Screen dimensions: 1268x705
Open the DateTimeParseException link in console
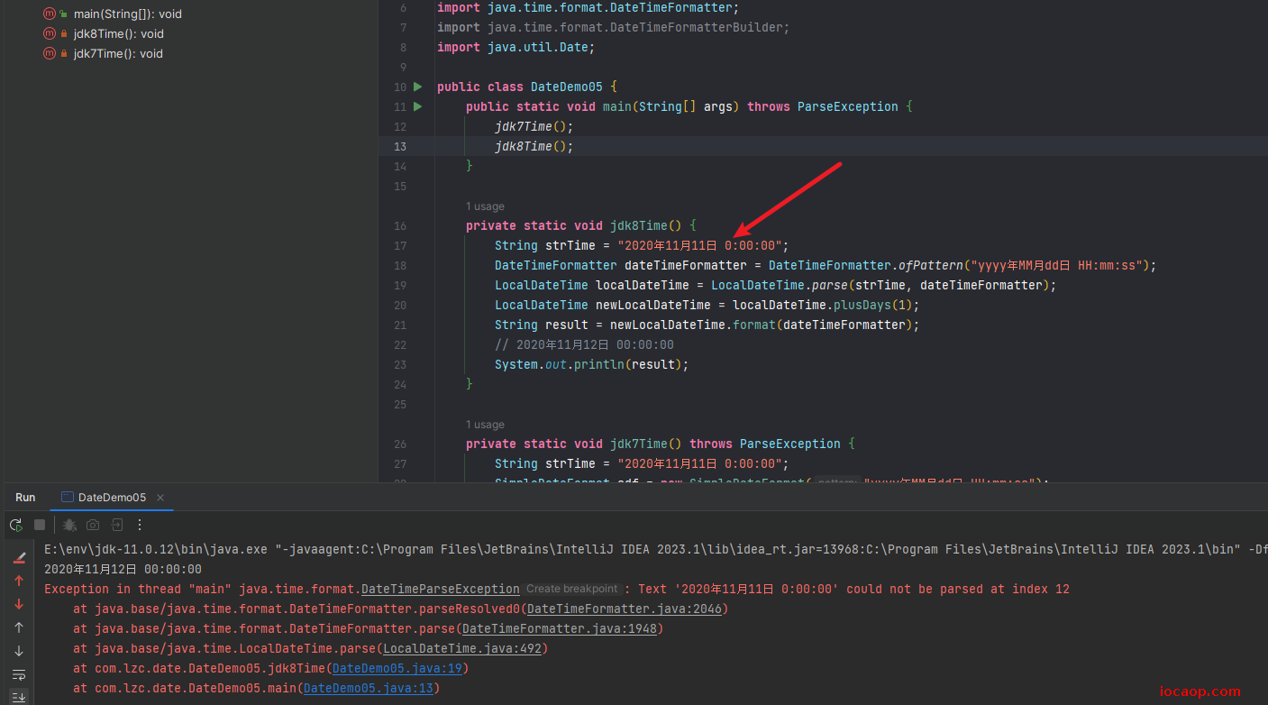pos(441,589)
